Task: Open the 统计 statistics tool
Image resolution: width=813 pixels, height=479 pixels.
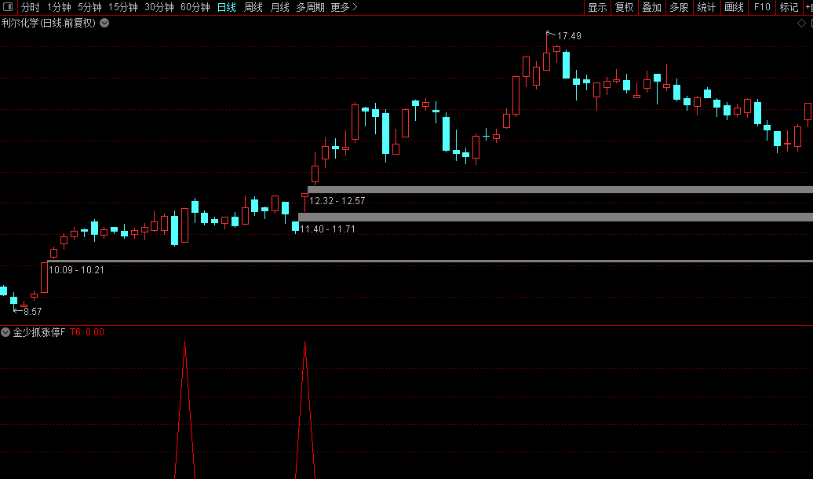Action: [706, 7]
